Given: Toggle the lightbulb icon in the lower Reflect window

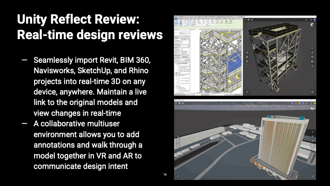Looking at the screenshot, I should click(x=311, y=103).
